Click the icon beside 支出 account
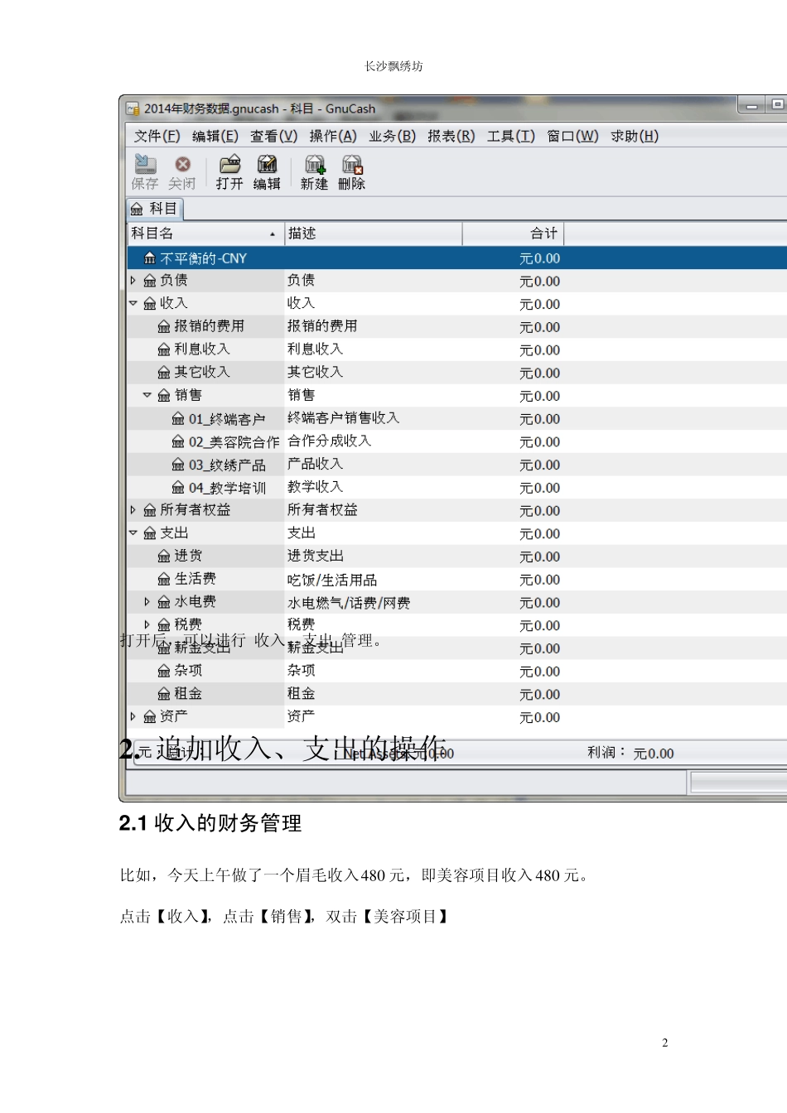The image size is (787, 1113). click(x=150, y=533)
